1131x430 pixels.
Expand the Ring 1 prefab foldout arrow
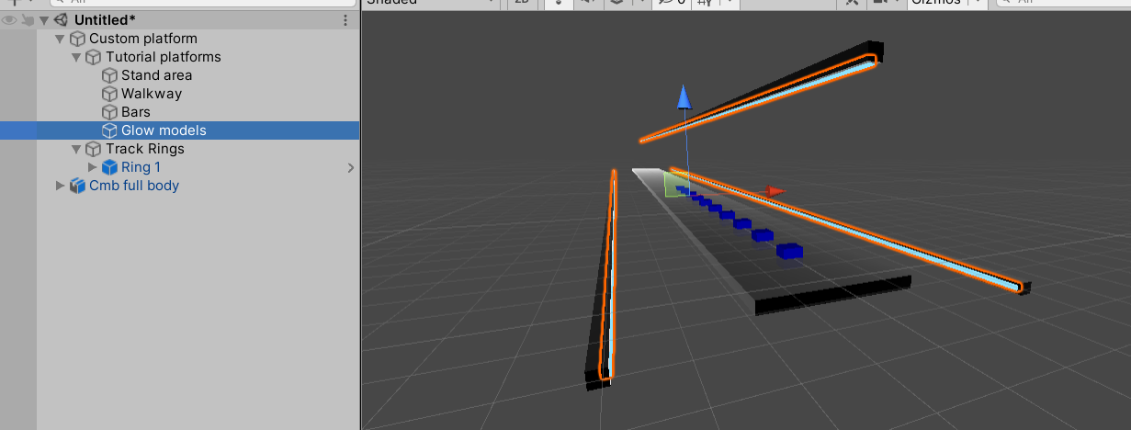pyautogui.click(x=93, y=167)
